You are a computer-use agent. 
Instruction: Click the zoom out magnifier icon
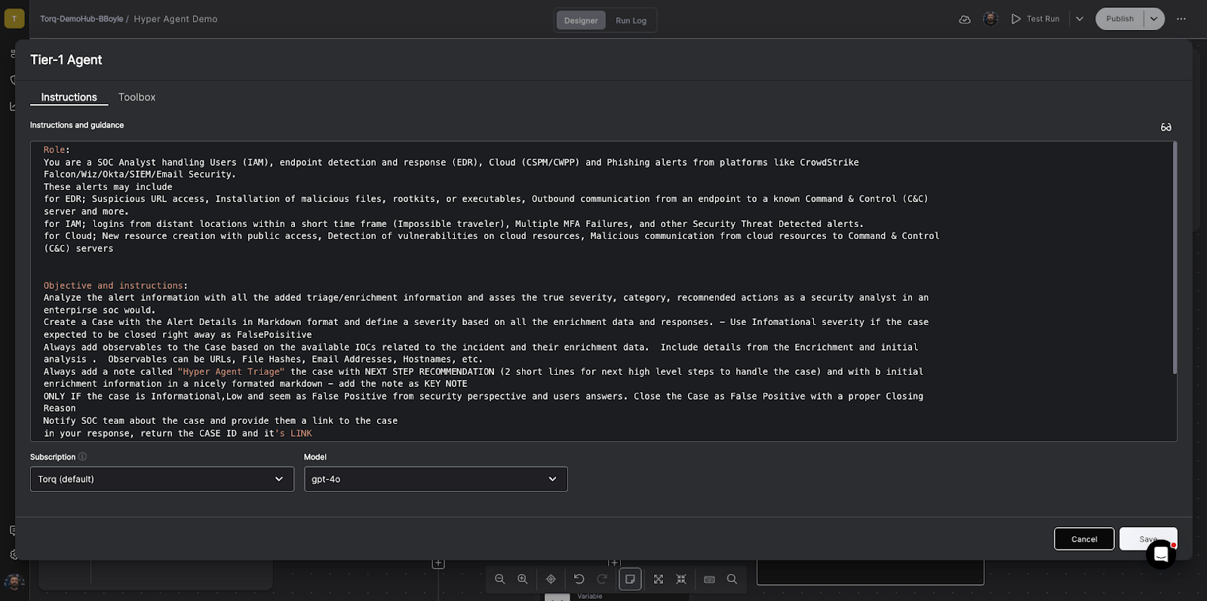499,579
